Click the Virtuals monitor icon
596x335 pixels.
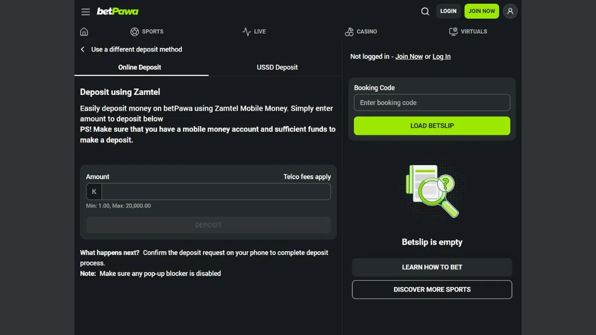[453, 31]
